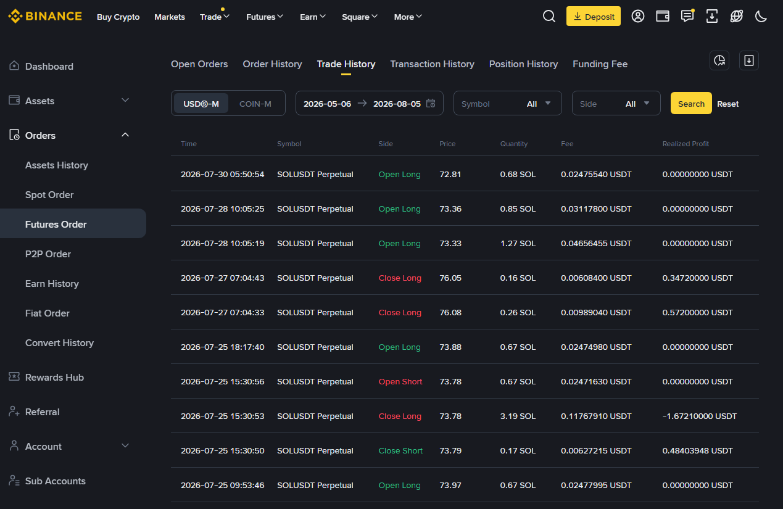Click the Time column header
This screenshot has width=783, height=509.
(x=189, y=144)
